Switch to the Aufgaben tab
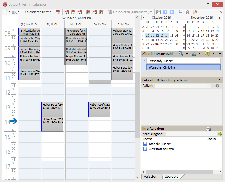Image resolution: width=225 pixels, height=182 pixels. click(x=151, y=177)
